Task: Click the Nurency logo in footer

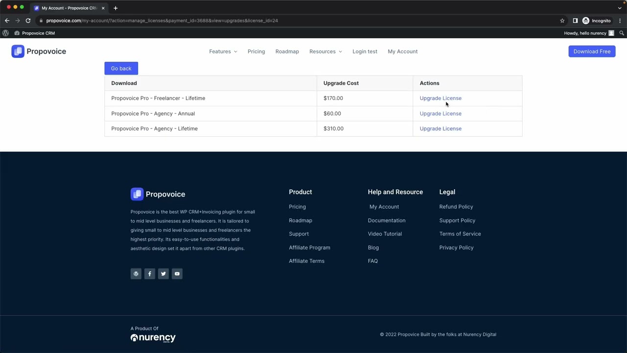Action: (x=153, y=338)
